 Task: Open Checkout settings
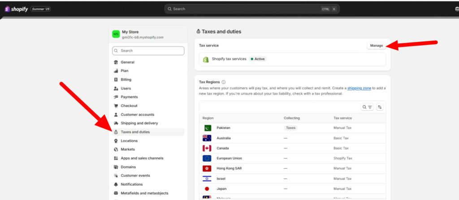coord(148,106)
